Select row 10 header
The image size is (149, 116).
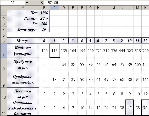4,94
